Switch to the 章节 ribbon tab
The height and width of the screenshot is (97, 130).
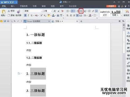tap(62, 6)
